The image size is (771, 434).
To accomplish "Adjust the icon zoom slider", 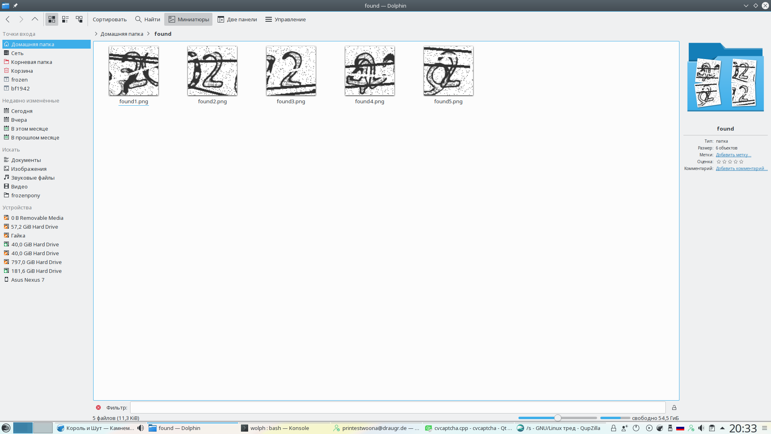I will (558, 418).
